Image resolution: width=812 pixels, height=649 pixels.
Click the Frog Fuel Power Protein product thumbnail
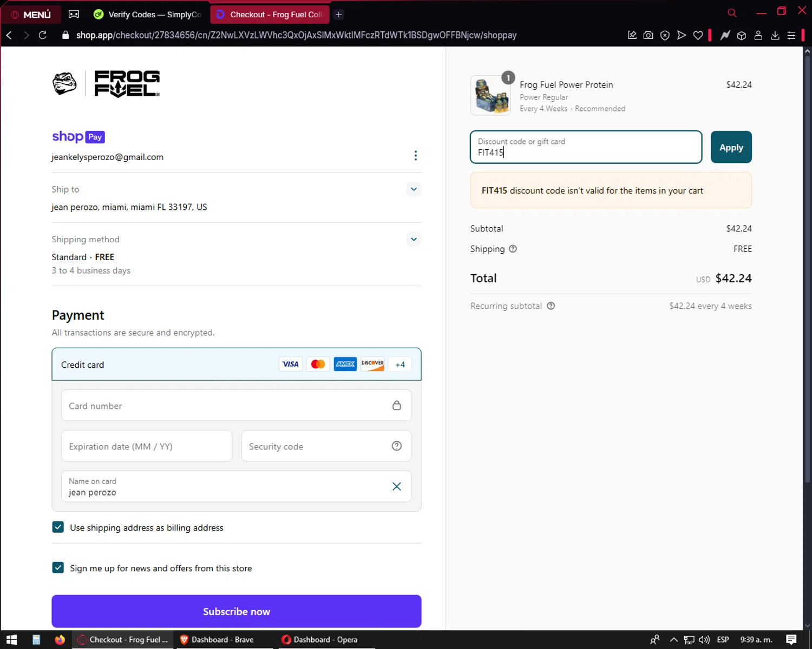[x=490, y=95]
